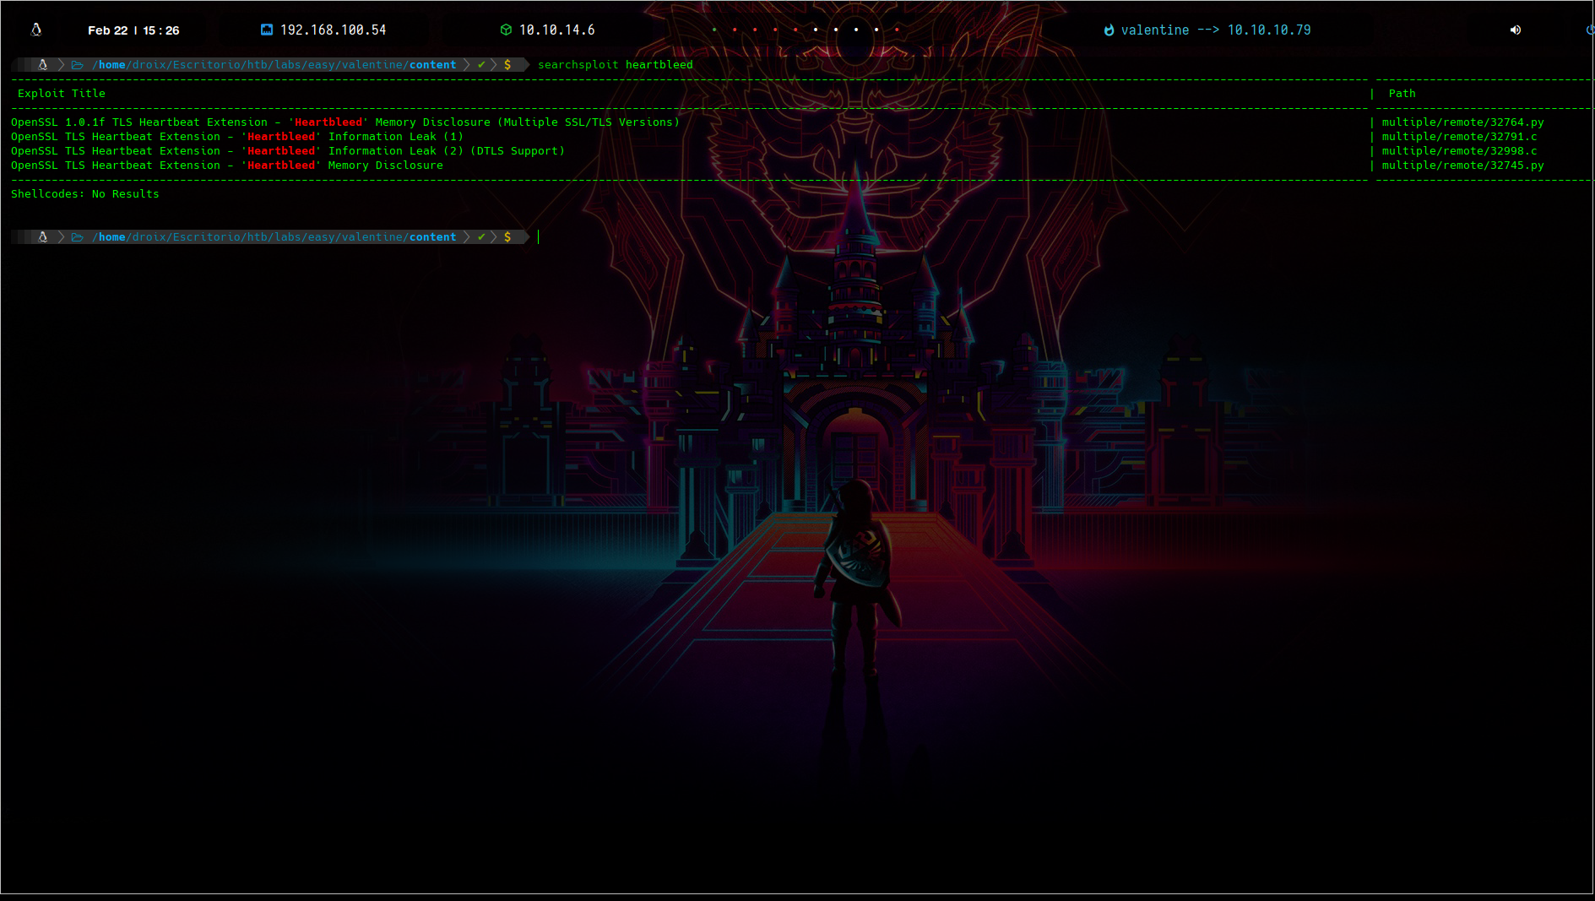Image resolution: width=1595 pixels, height=901 pixels.
Task: Click the ethernet icon beside 192.168.100.54
Action: pyautogui.click(x=267, y=30)
